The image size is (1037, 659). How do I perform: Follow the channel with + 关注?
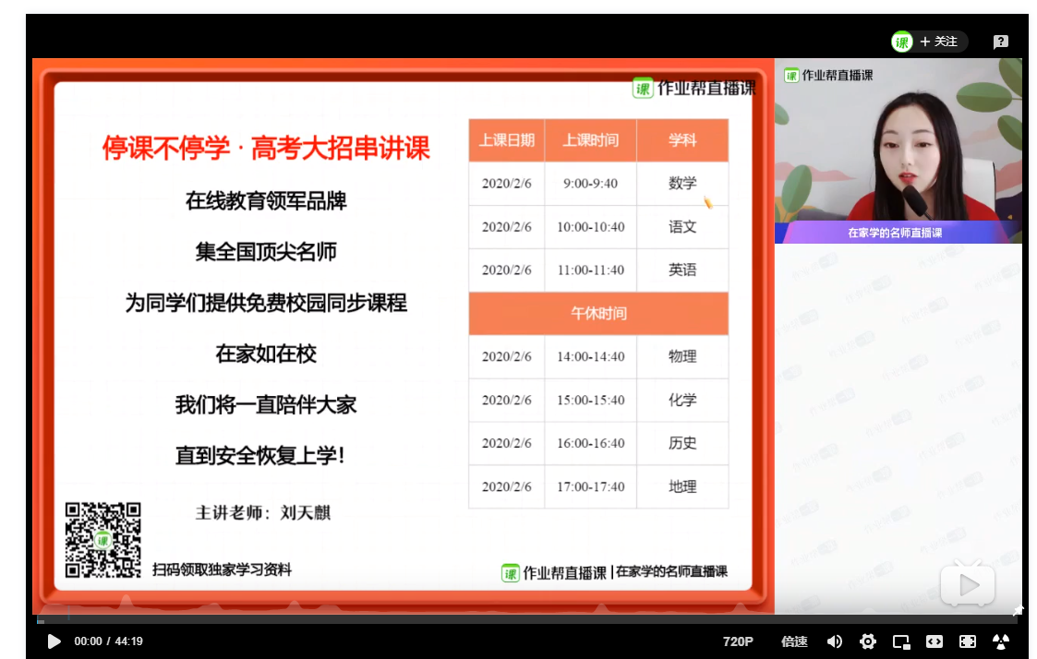[x=938, y=42]
